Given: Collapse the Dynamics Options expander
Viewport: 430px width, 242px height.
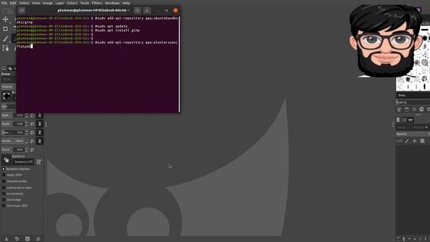Looking at the screenshot, I should tap(3, 169).
